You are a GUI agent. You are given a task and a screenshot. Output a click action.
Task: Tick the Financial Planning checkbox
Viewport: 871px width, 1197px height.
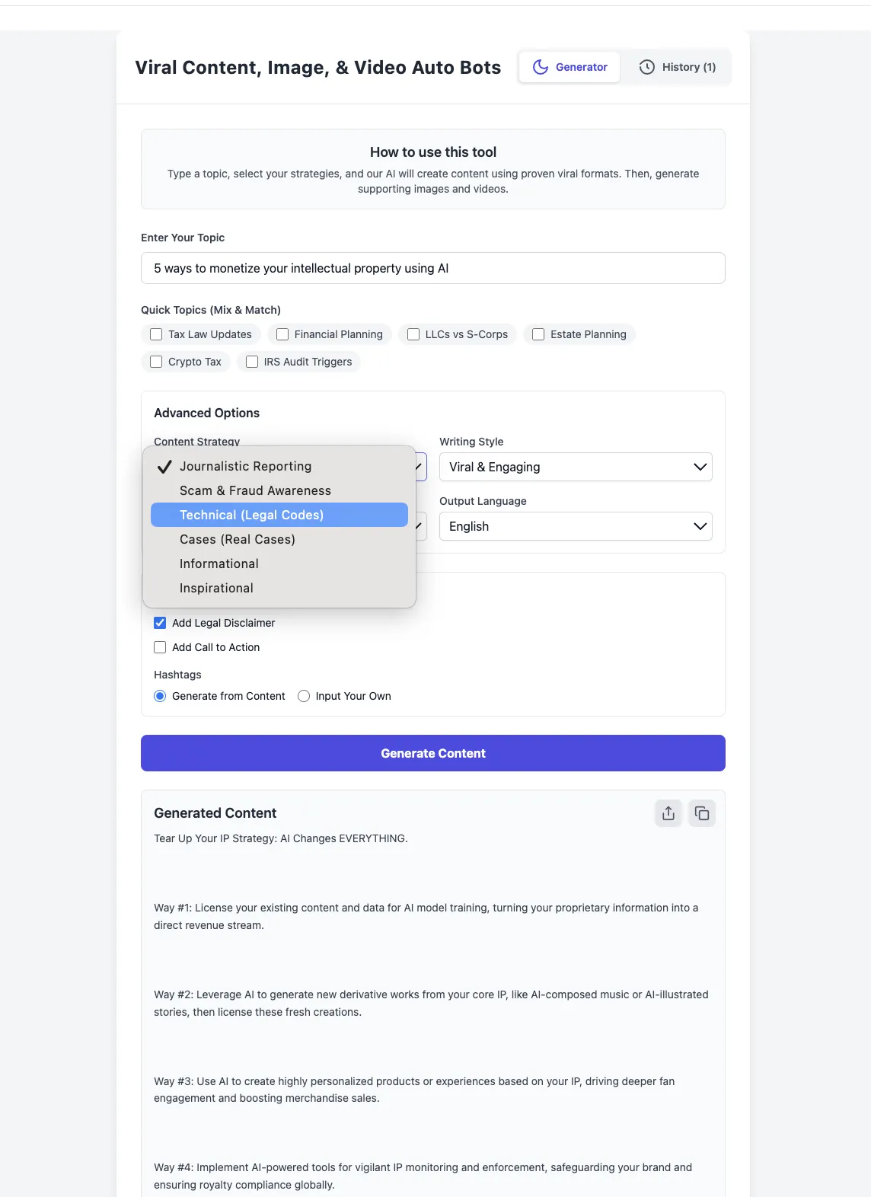(282, 334)
